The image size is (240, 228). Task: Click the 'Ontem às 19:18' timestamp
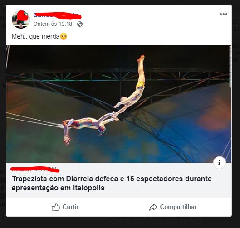tap(53, 24)
